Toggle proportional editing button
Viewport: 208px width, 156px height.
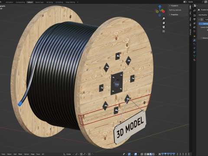click(x=89, y=154)
